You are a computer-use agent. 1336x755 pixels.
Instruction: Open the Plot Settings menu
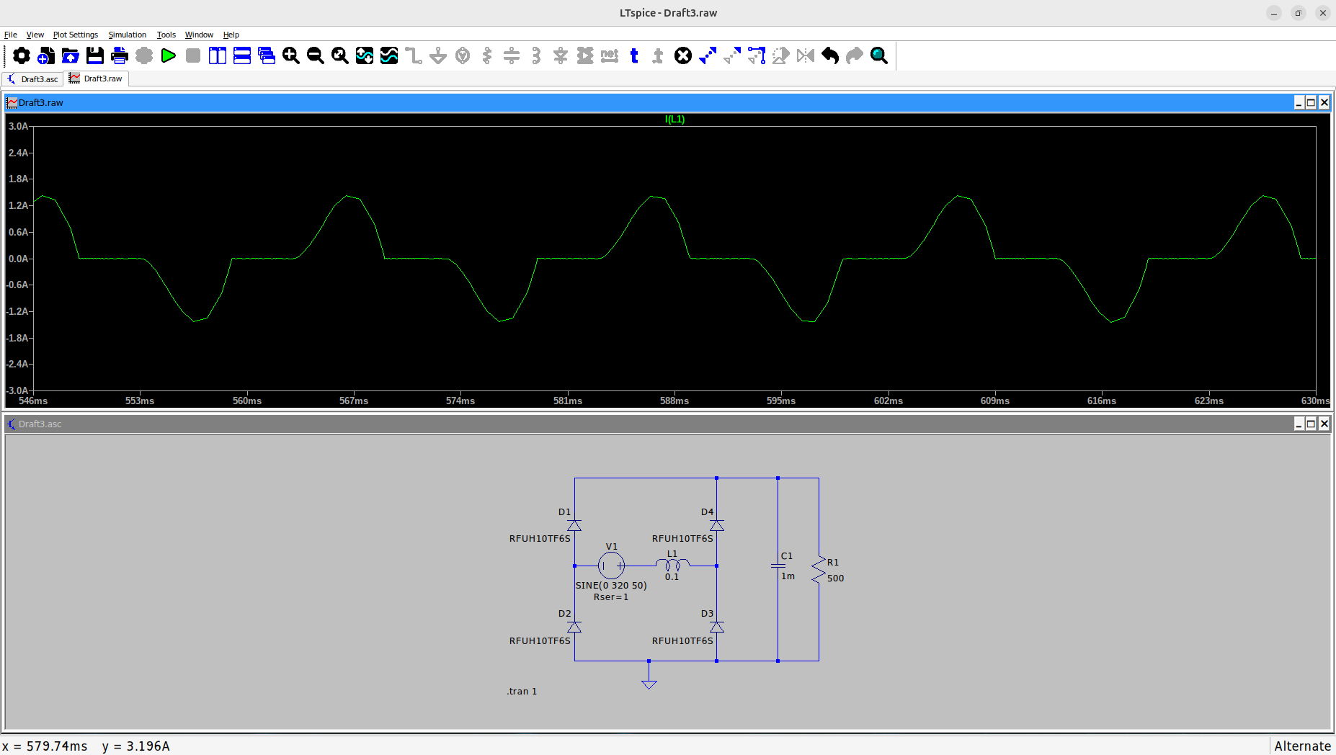coord(76,35)
